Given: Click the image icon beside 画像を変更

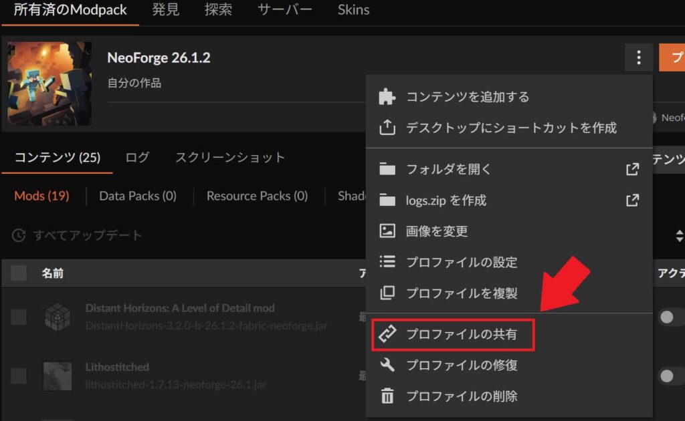Looking at the screenshot, I should pyautogui.click(x=387, y=231).
